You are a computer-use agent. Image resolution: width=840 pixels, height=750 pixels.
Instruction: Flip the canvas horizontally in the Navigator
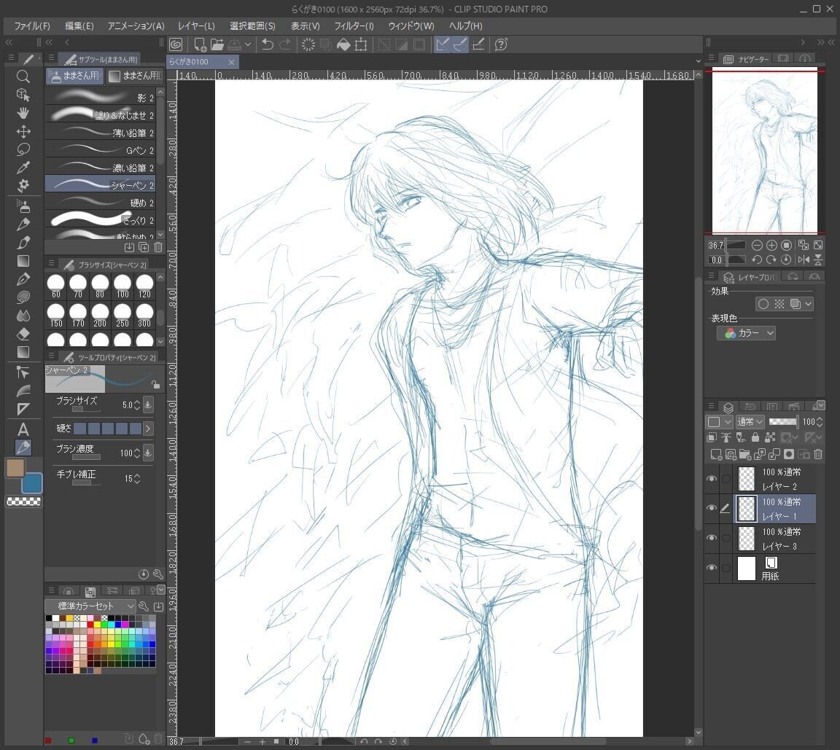pyautogui.click(x=804, y=259)
